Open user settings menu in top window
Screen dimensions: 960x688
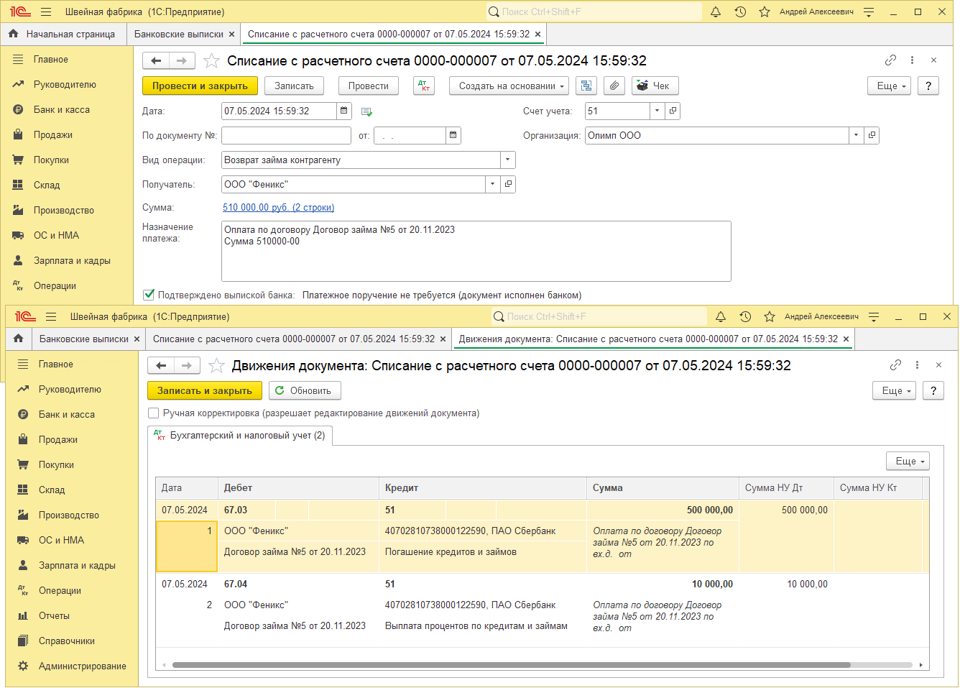pyautogui.click(x=869, y=12)
